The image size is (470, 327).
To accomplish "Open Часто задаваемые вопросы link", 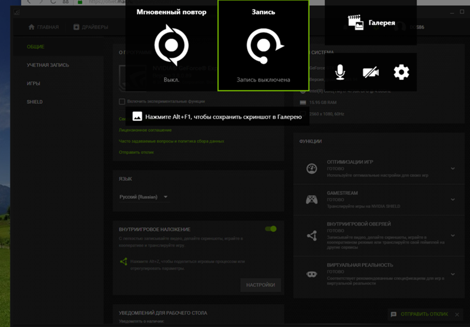I will (171, 141).
